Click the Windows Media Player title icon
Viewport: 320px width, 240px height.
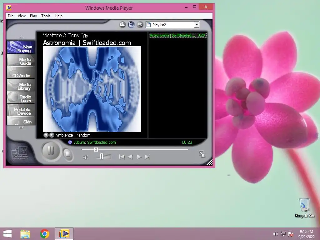(x=9, y=8)
